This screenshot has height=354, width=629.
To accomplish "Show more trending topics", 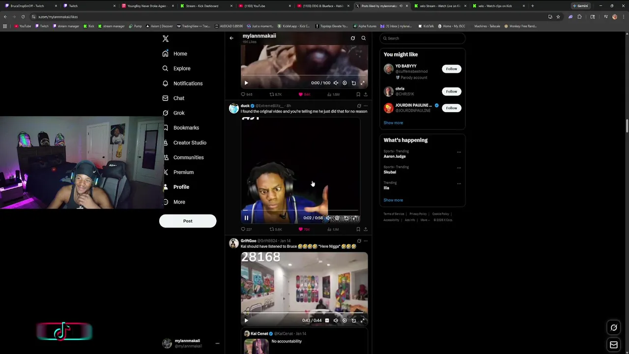I will [x=393, y=200].
